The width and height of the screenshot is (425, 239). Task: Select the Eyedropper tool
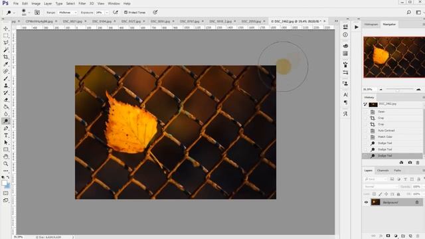(x=6, y=64)
